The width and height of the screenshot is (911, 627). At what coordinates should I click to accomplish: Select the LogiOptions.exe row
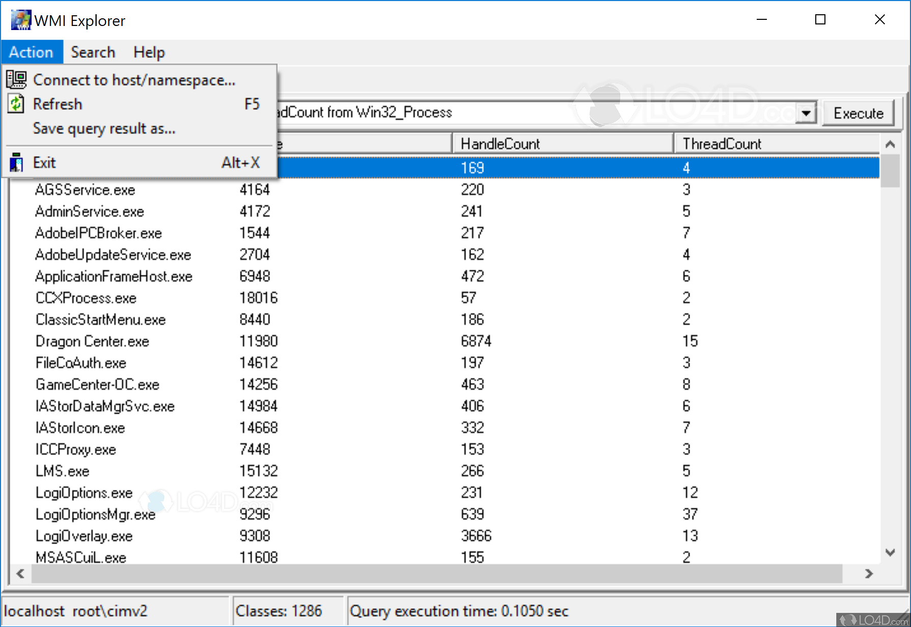pos(445,493)
